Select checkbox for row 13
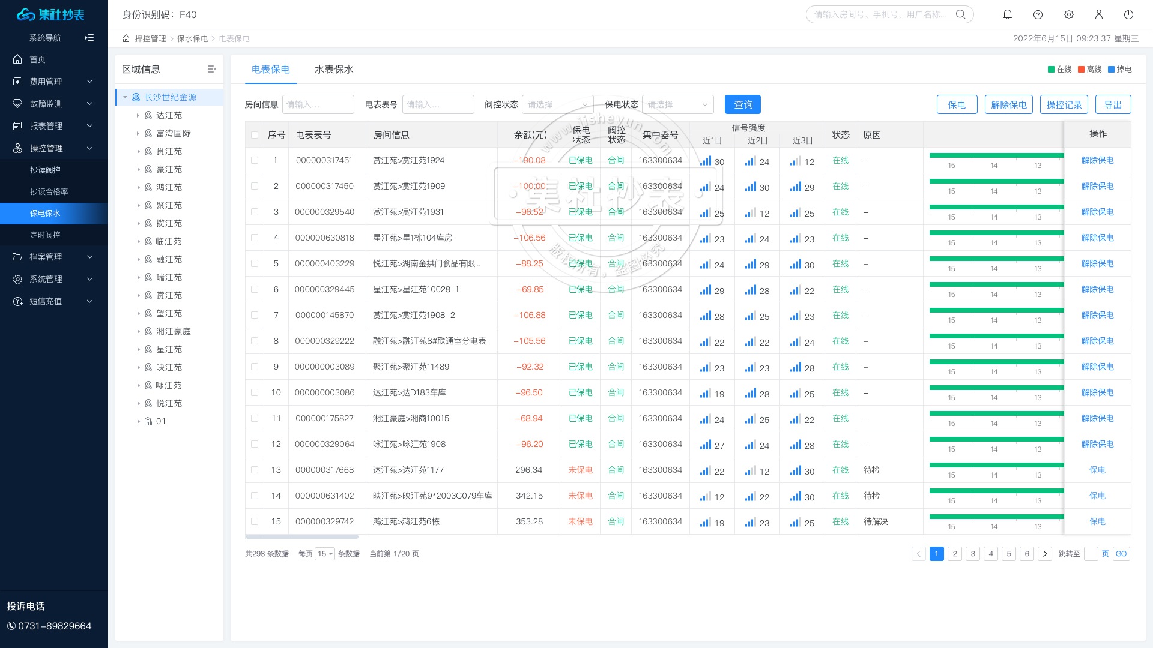The width and height of the screenshot is (1153, 648). (x=255, y=470)
